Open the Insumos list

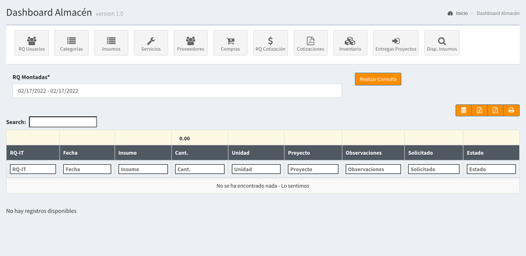click(x=111, y=43)
